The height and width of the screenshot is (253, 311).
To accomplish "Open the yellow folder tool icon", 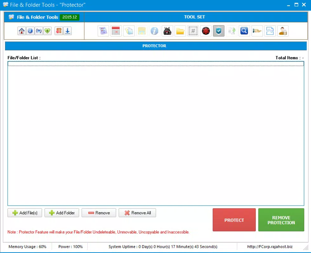I will [180, 31].
